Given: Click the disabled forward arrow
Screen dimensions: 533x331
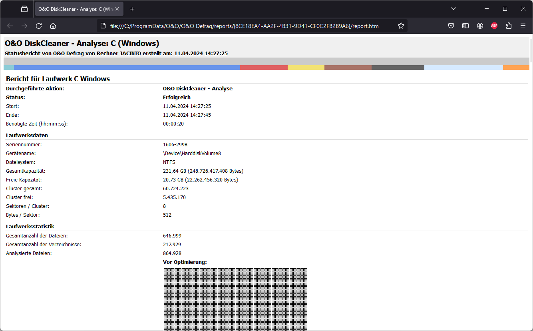Looking at the screenshot, I should 24,26.
